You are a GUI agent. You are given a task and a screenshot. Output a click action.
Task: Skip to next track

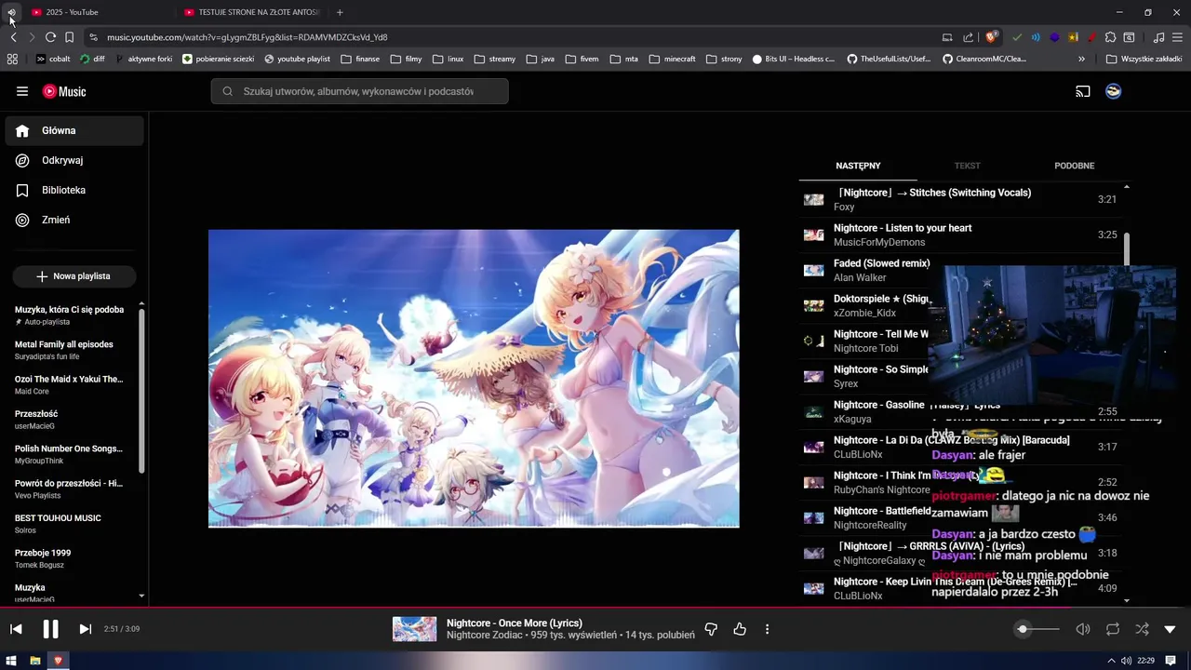coord(85,629)
